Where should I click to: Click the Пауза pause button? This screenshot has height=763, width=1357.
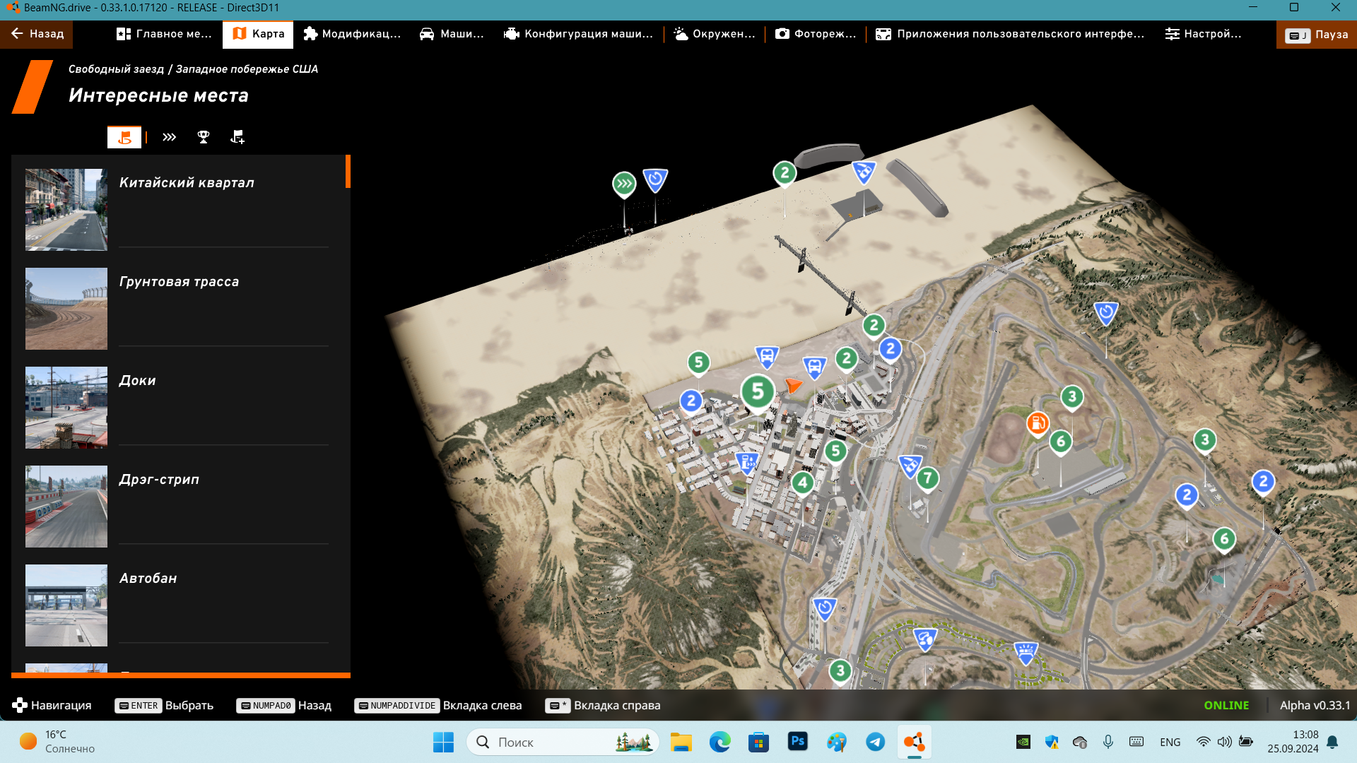pyautogui.click(x=1316, y=35)
